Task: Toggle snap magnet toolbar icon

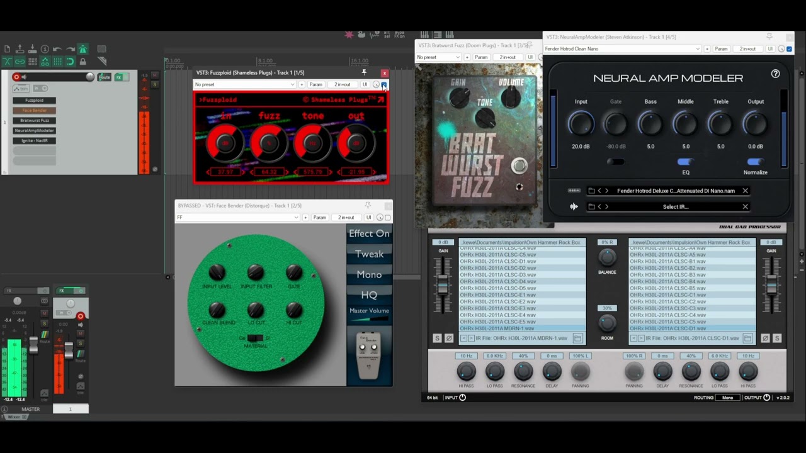Action: 70,62
